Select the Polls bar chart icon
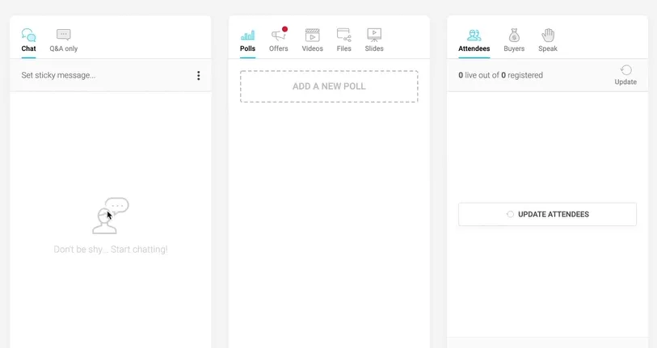Screen dimensions: 657x348 tap(247, 36)
